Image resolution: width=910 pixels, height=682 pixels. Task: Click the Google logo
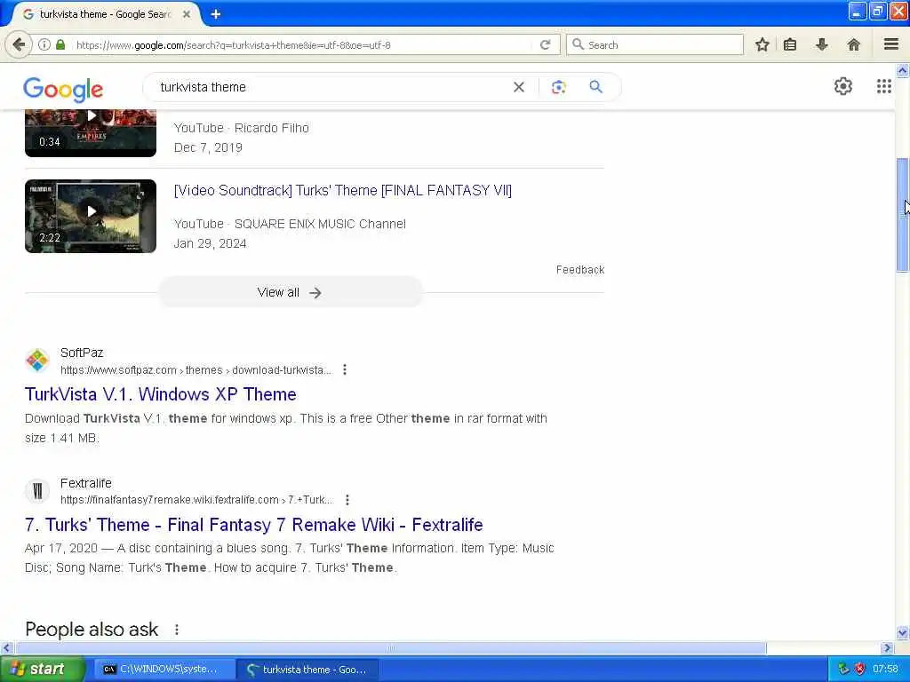[63, 89]
